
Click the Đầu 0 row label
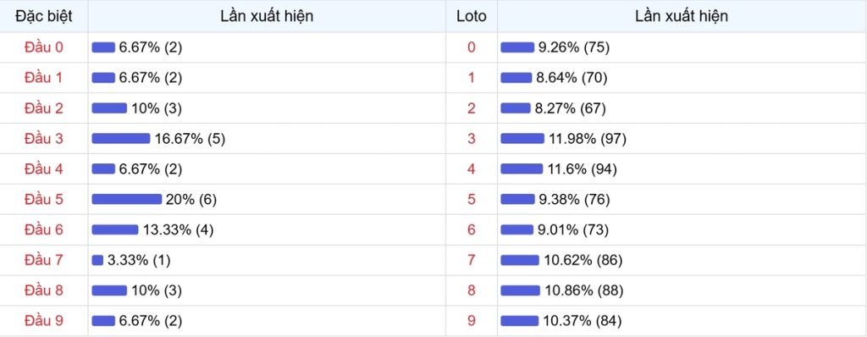(x=44, y=47)
